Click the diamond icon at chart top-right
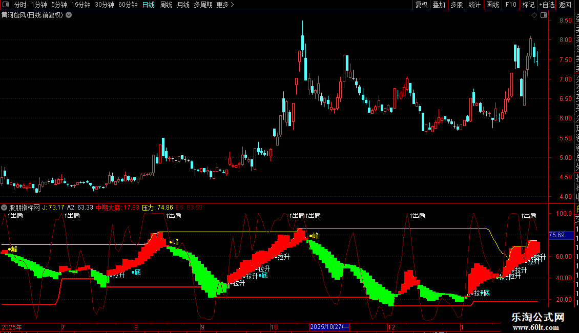The image size is (579, 333). pos(534,15)
